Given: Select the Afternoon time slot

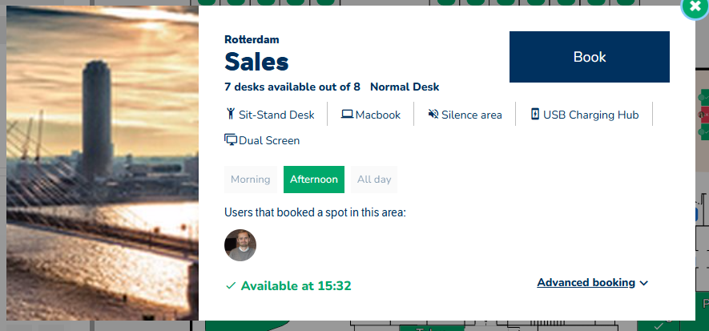Looking at the screenshot, I should pos(314,180).
